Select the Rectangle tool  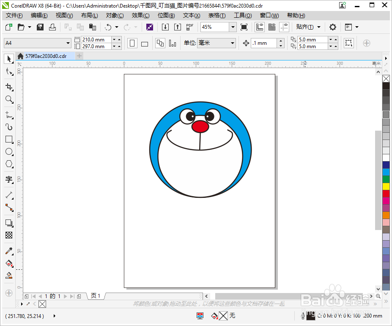[9, 139]
